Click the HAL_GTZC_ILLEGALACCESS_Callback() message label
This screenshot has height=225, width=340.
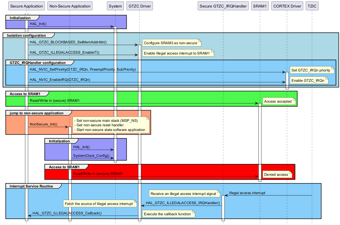click(x=67, y=213)
